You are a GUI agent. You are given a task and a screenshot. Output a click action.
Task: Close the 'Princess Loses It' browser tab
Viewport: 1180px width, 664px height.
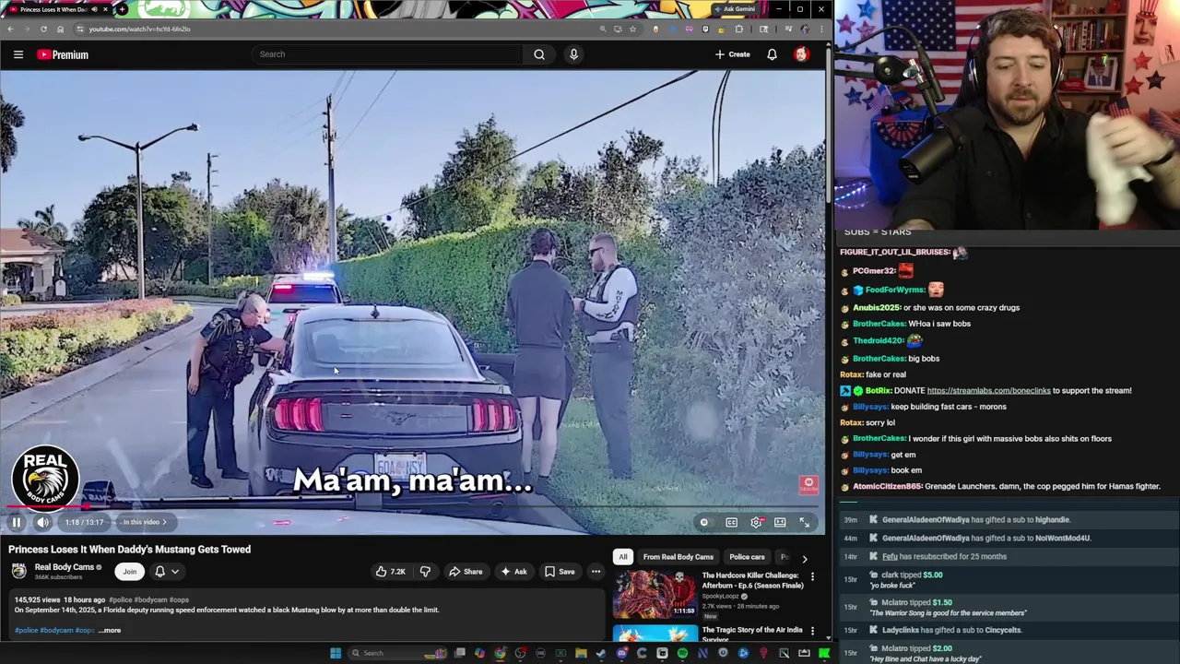(105, 9)
